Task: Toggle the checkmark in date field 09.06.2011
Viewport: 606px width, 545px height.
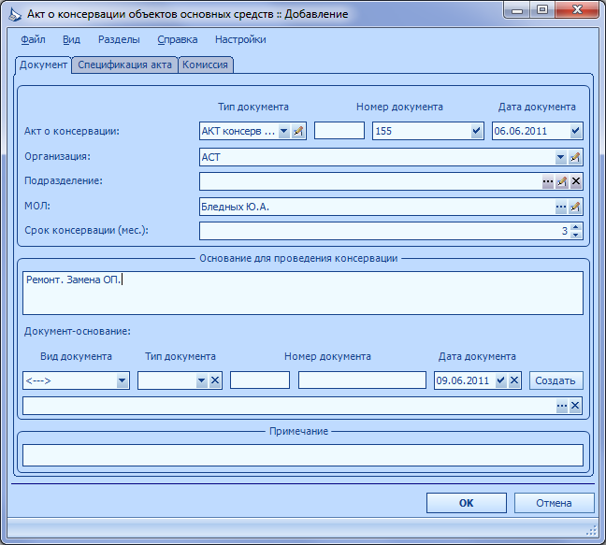Action: click(500, 380)
